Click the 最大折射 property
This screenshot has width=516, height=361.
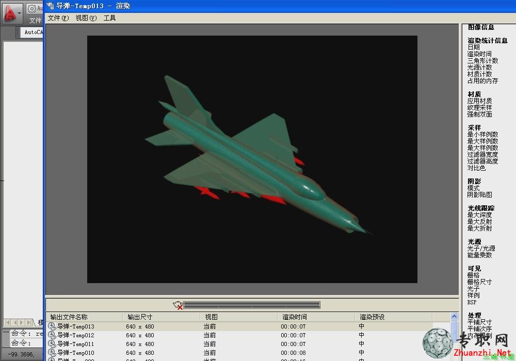479,228
